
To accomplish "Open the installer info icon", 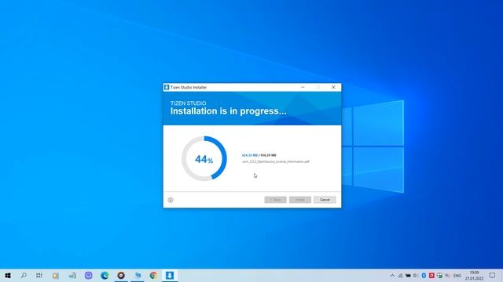I will click(171, 200).
